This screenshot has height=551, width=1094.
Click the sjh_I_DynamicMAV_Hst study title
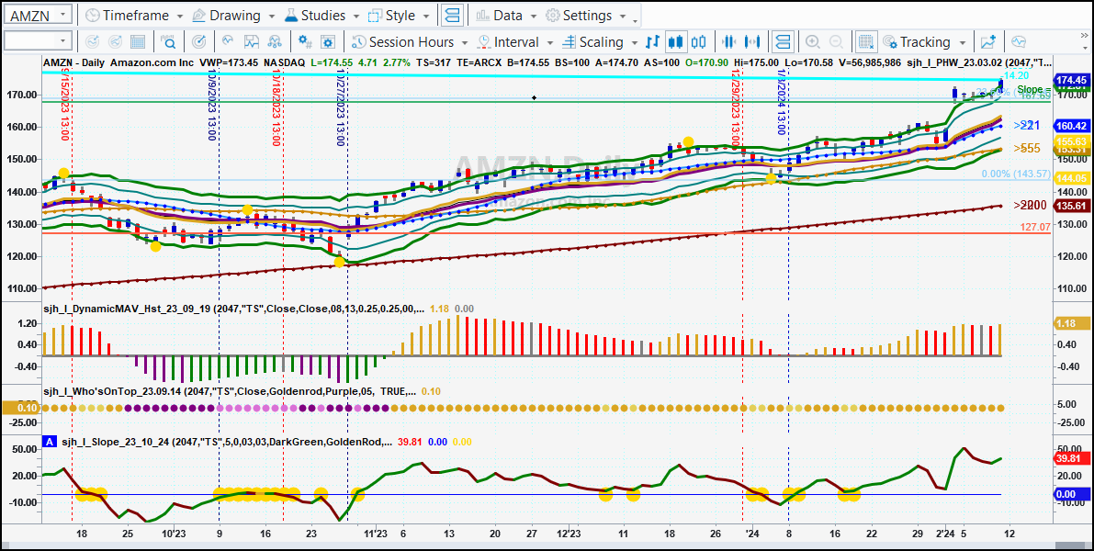(x=233, y=308)
